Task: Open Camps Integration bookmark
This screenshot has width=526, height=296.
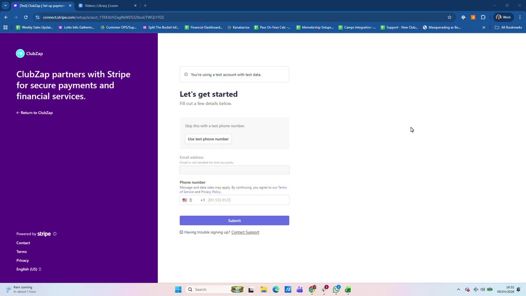Action: pyautogui.click(x=357, y=28)
